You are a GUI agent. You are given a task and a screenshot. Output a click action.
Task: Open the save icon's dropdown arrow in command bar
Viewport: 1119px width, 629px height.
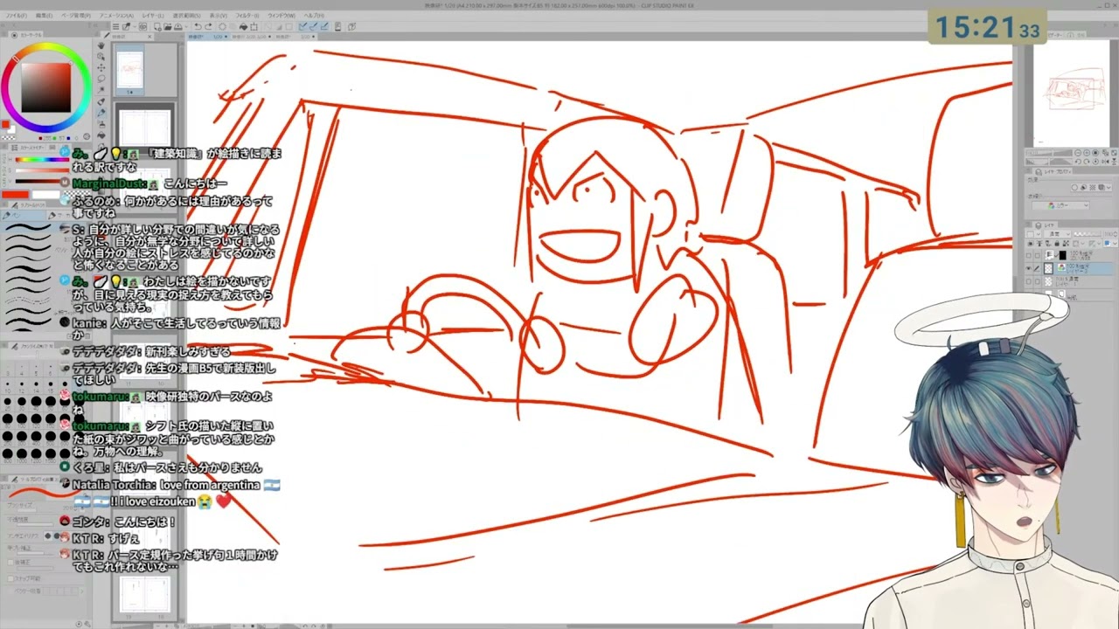(x=186, y=26)
